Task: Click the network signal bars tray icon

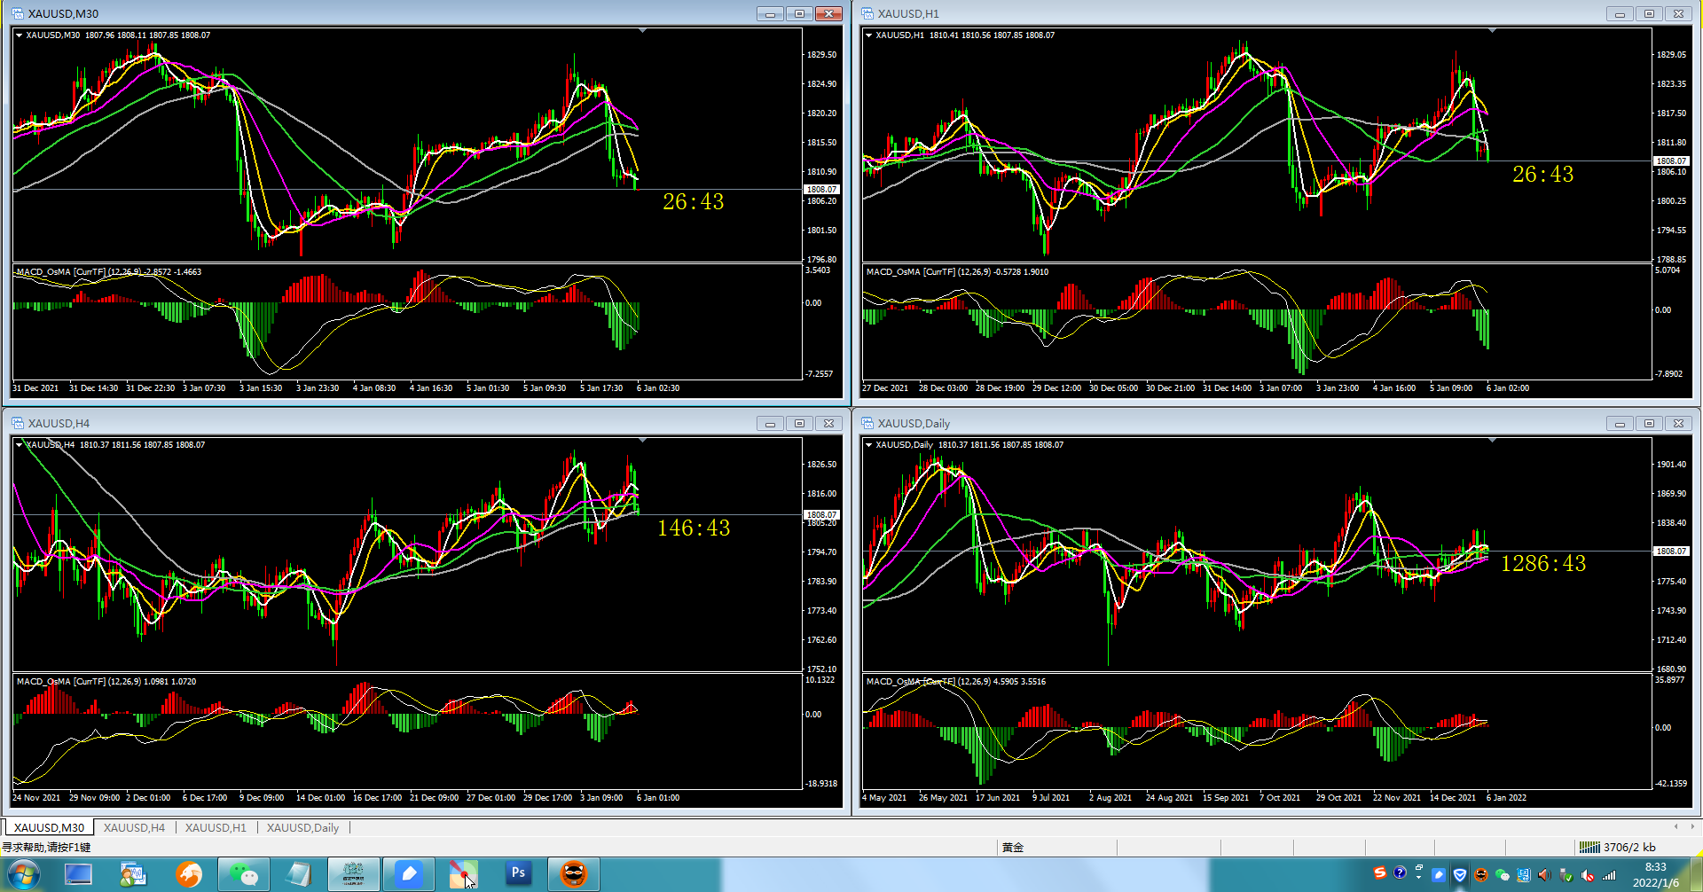Action: [x=1608, y=875]
